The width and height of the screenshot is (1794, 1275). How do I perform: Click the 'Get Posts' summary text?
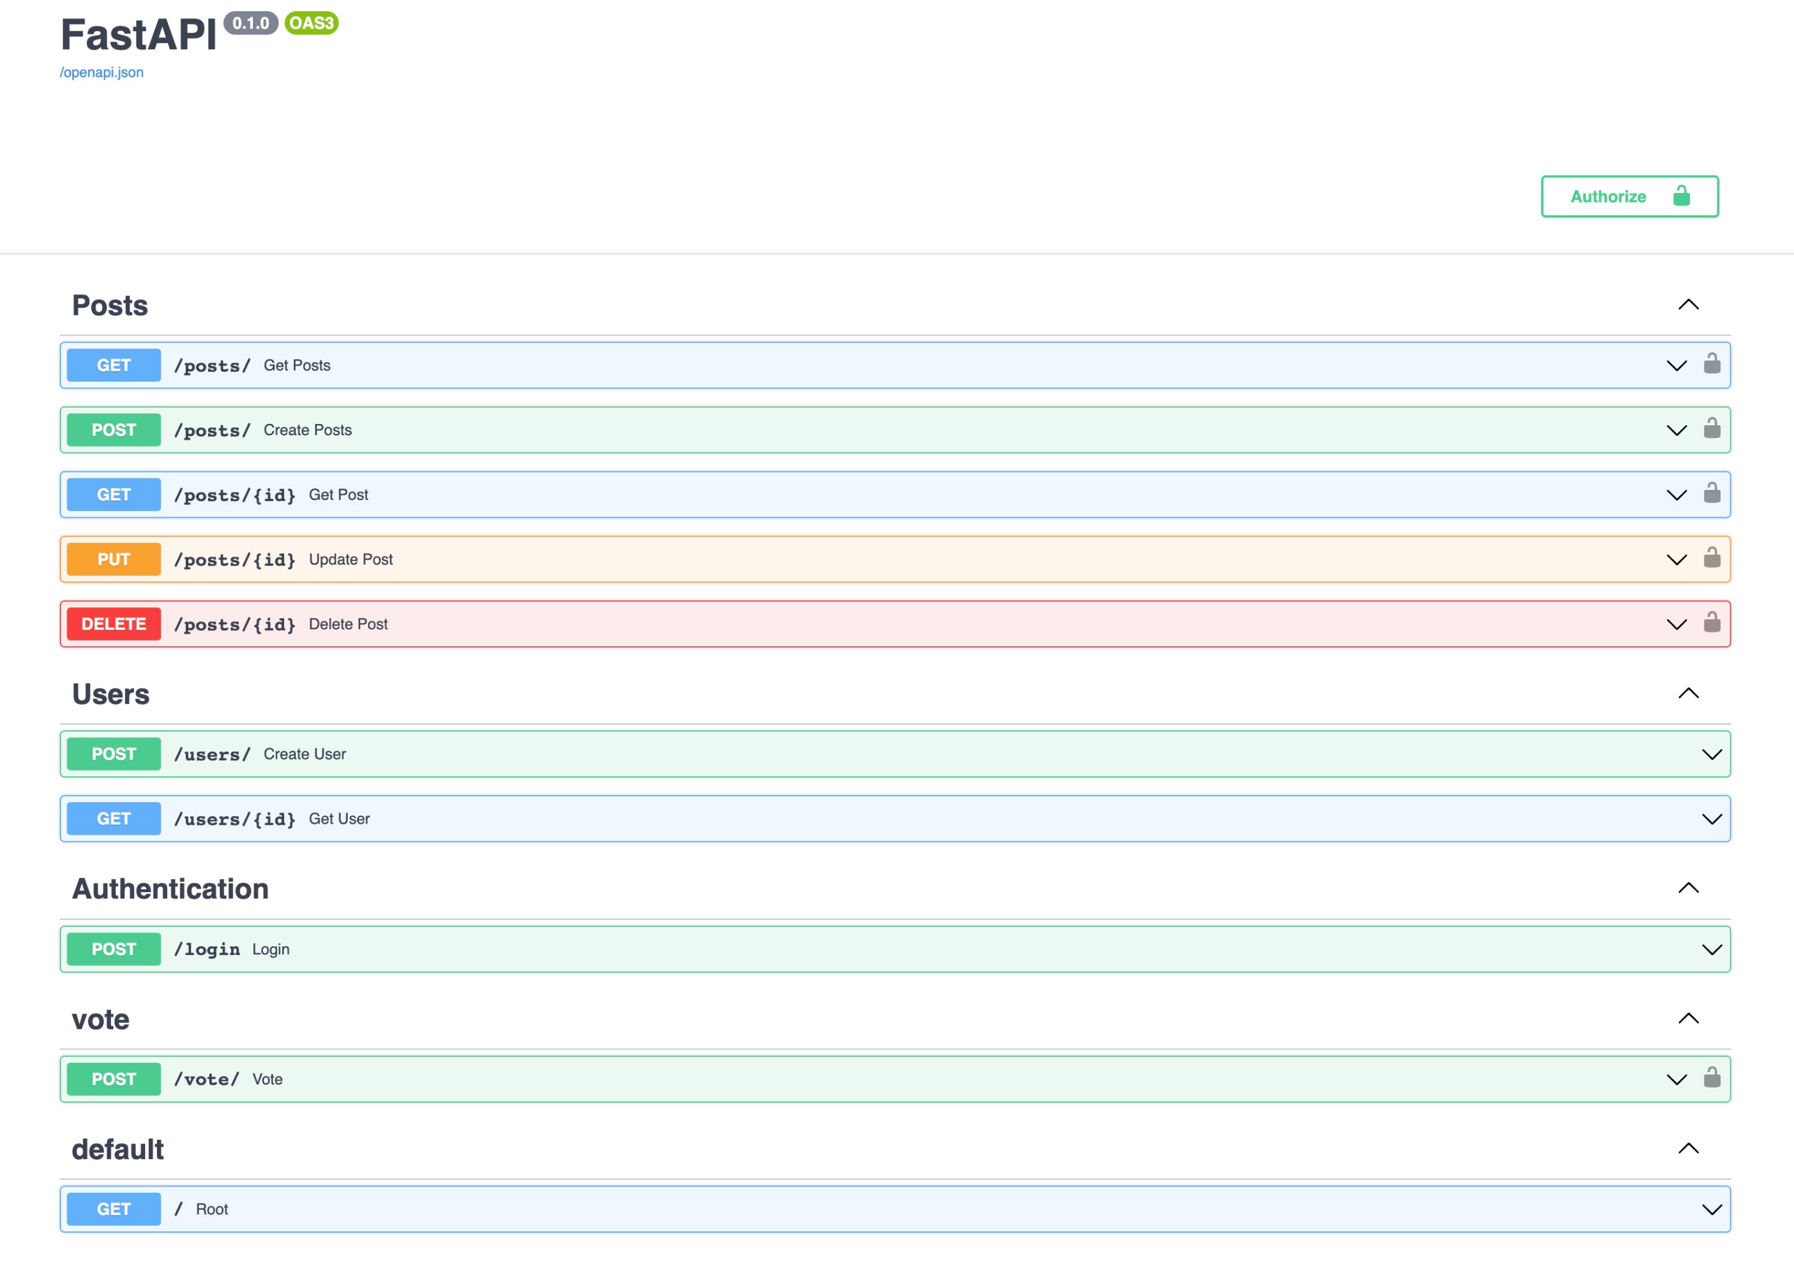tap(297, 365)
